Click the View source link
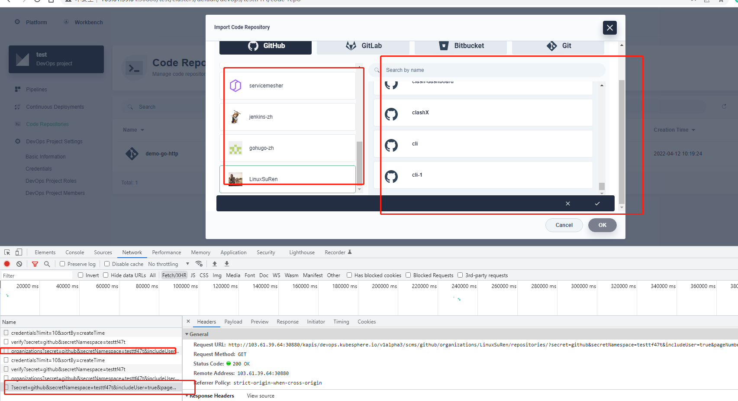This screenshot has height=401, width=738. click(260, 395)
